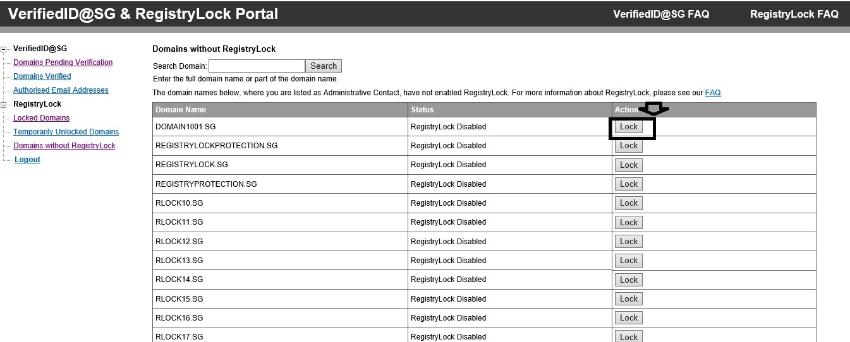Viewport: 850px width, 342px height.
Task: Open the Domains Verified page
Action: pos(42,76)
